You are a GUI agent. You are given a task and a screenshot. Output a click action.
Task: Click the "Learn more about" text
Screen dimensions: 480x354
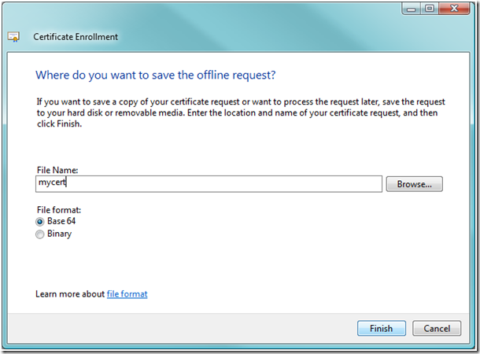70,294
